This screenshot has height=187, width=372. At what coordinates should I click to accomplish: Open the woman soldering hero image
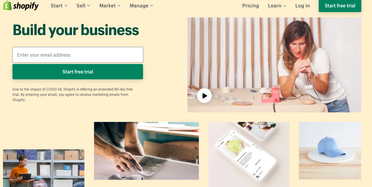point(274,65)
